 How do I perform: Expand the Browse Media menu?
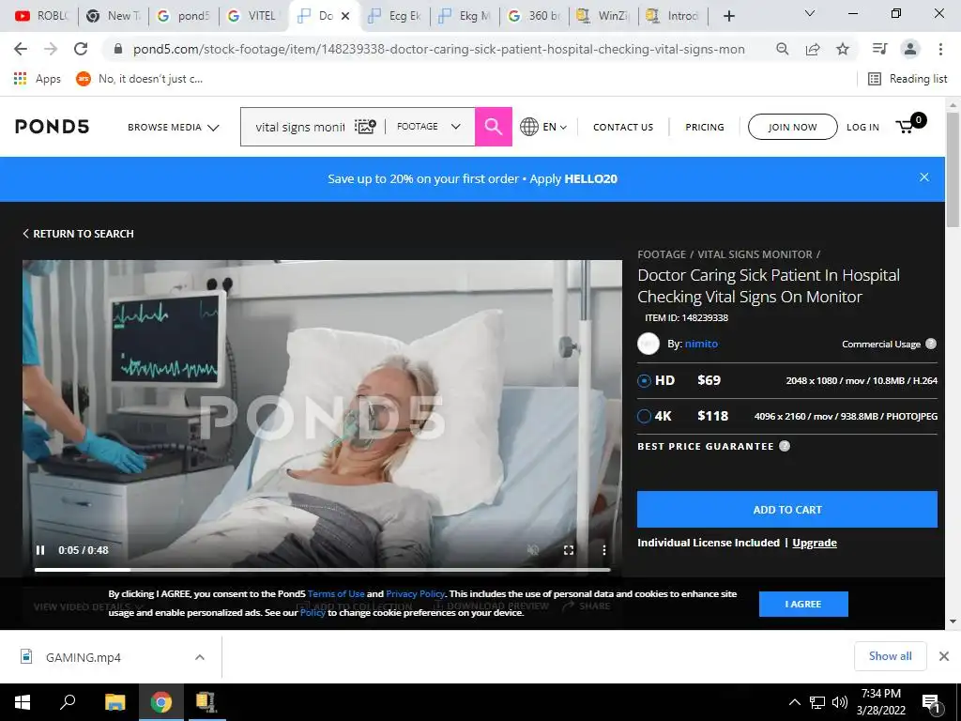[x=173, y=127]
